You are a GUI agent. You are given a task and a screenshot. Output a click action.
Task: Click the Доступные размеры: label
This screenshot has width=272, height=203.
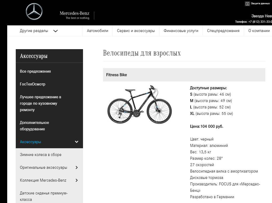coord(208,88)
